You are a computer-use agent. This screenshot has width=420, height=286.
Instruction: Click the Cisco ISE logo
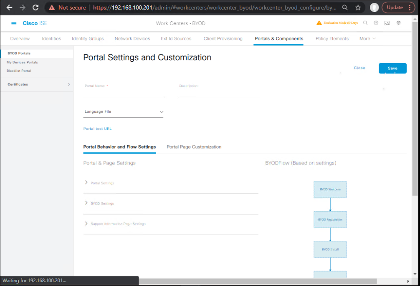[35, 23]
